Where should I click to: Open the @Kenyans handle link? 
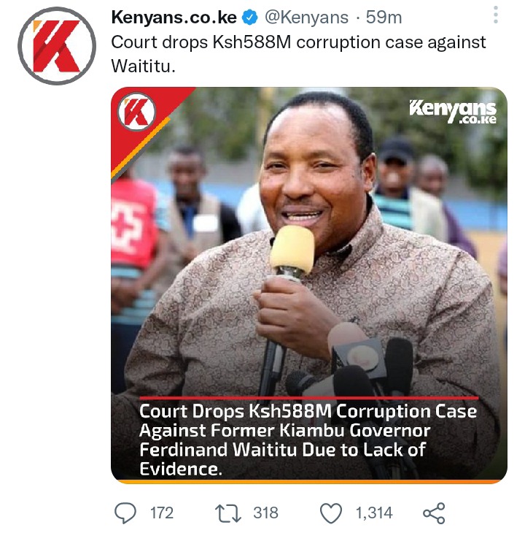[306, 18]
